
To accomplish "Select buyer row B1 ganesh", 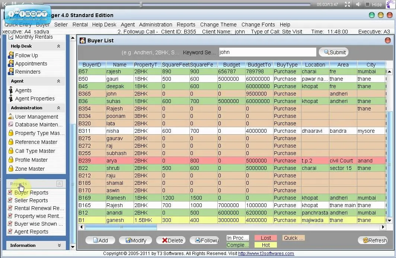I will 232,220.
